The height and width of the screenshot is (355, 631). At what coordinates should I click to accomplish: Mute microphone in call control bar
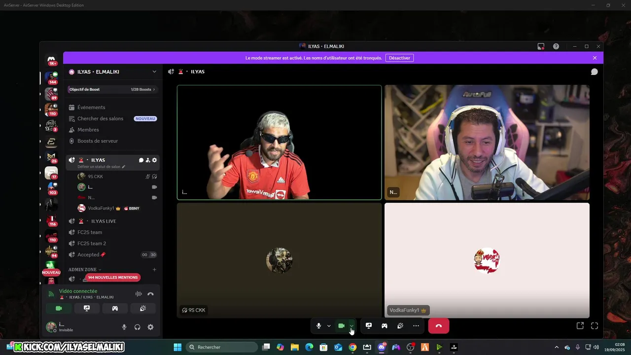(x=319, y=326)
